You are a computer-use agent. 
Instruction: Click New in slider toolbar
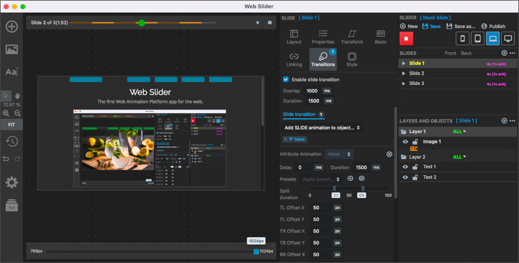(409, 26)
